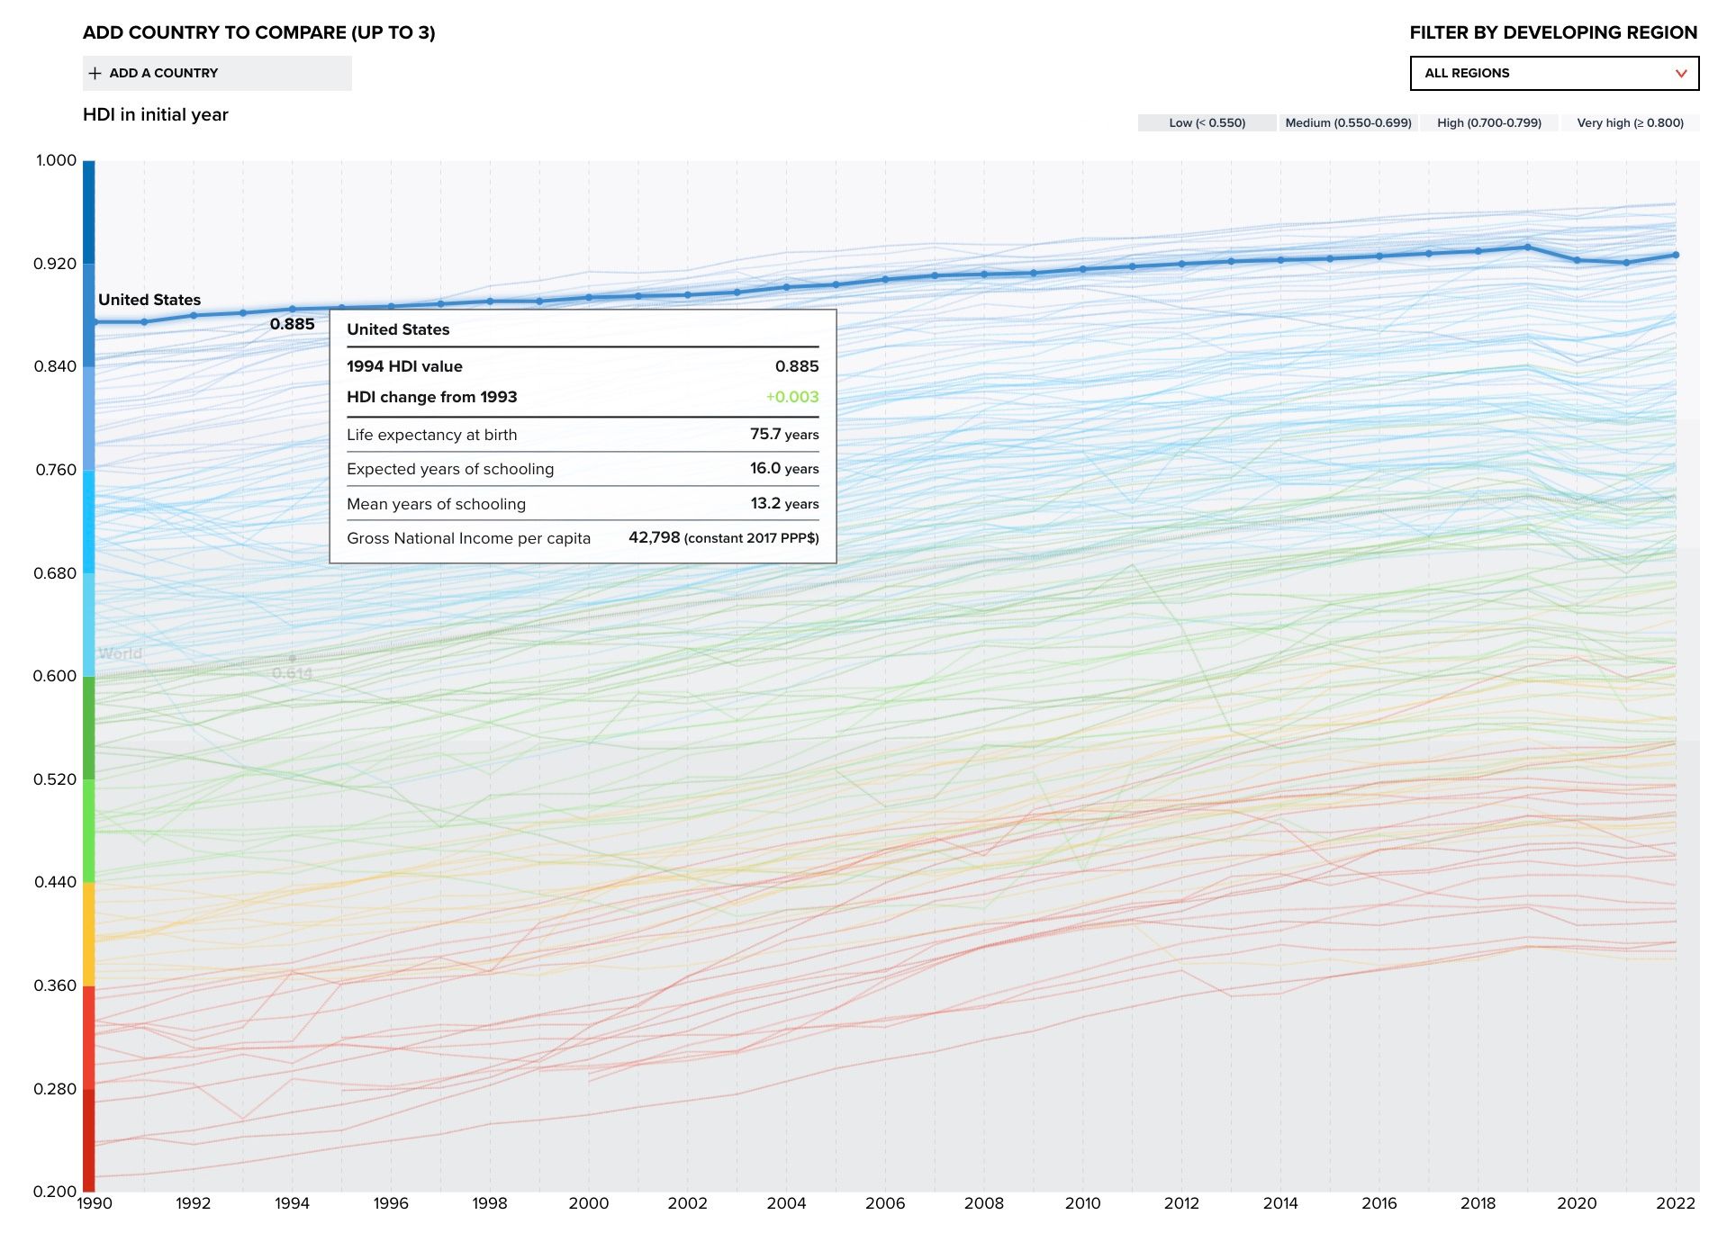Image resolution: width=1736 pixels, height=1260 pixels.
Task: Click the 1990 x-axis label
Action: pyautogui.click(x=95, y=1203)
